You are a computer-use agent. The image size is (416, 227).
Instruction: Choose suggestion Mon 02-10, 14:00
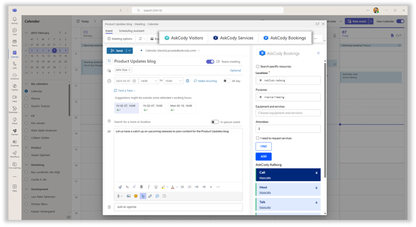click(x=182, y=108)
